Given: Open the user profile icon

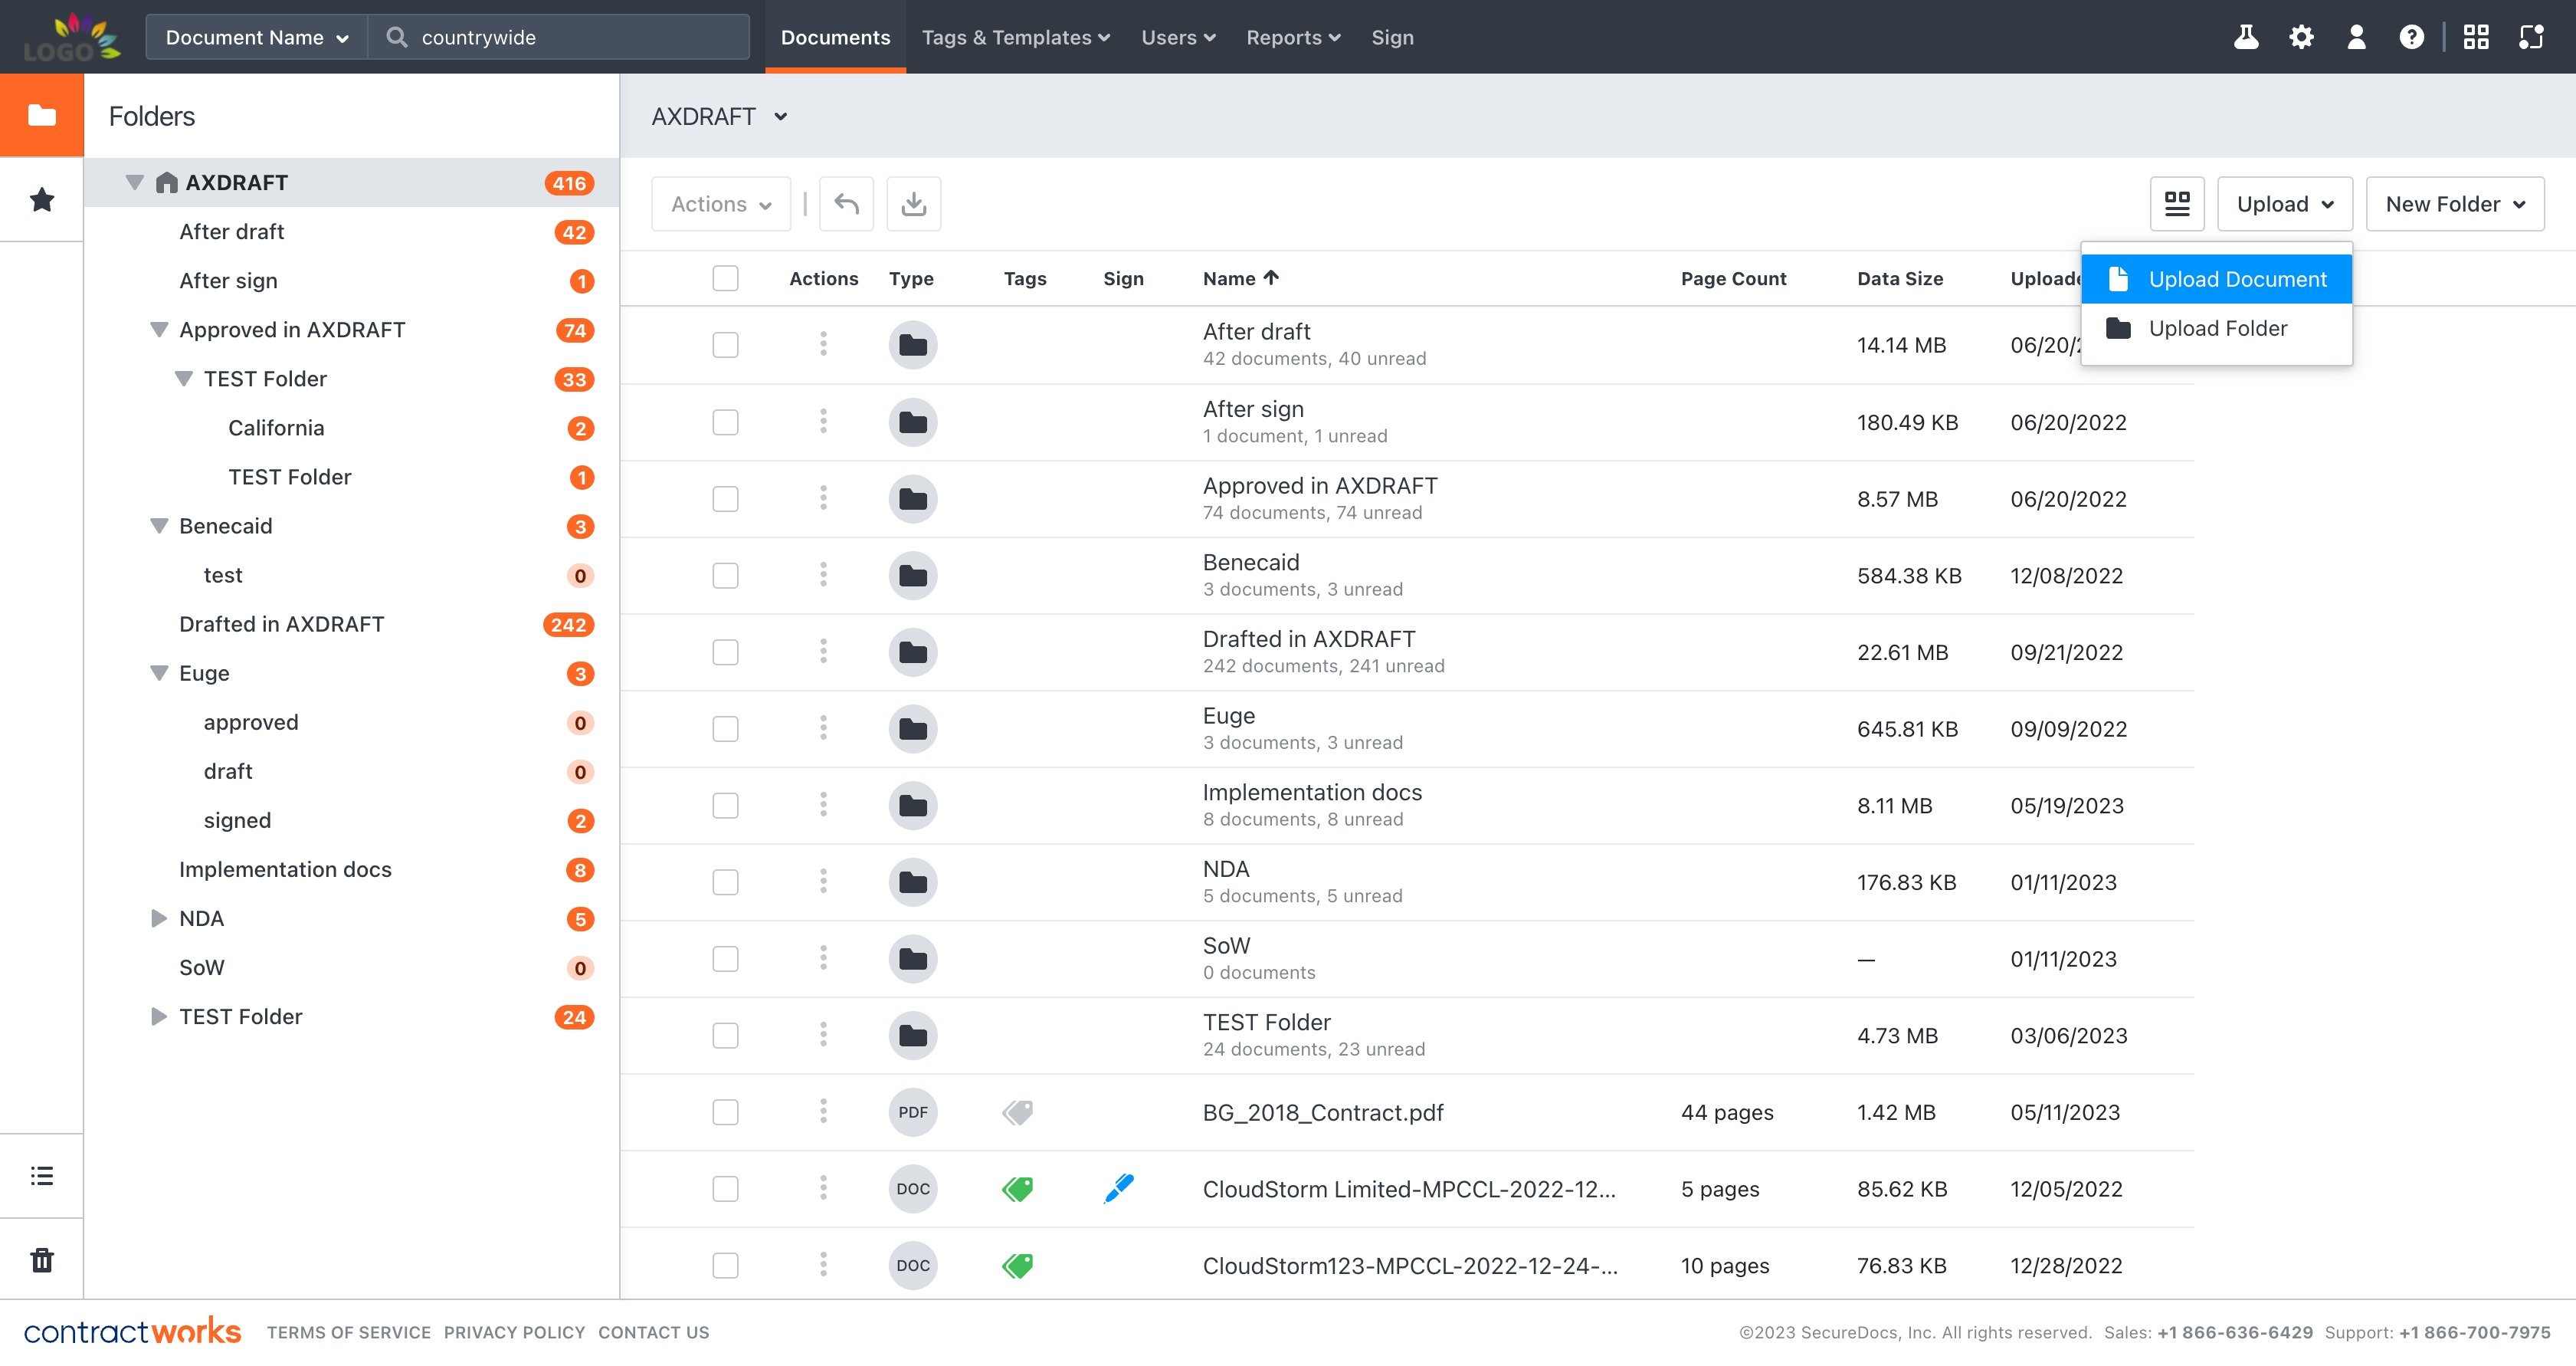Looking at the screenshot, I should [2356, 37].
